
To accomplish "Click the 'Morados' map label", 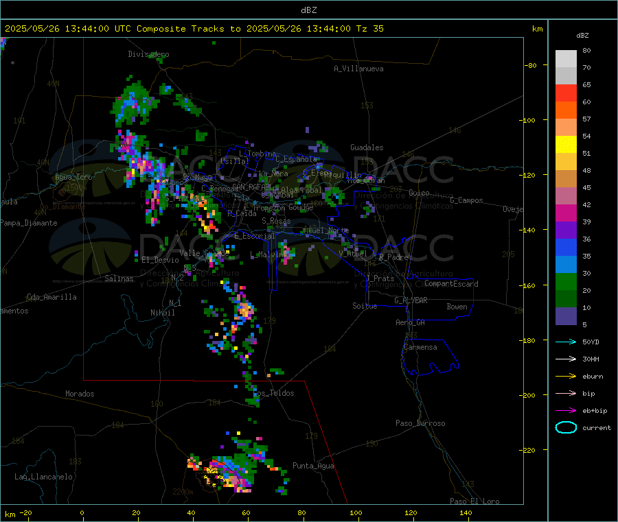I will coord(80,394).
